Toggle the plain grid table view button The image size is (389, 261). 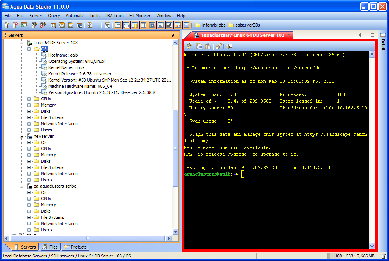click(x=144, y=25)
